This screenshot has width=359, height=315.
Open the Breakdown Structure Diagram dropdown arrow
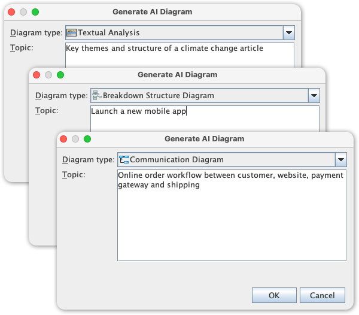click(314, 95)
